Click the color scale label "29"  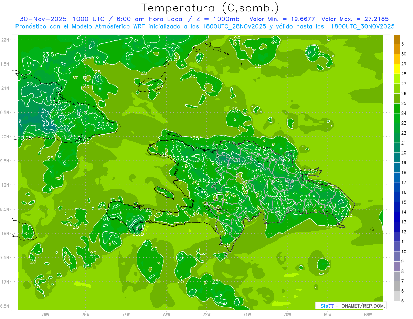[x=404, y=64]
